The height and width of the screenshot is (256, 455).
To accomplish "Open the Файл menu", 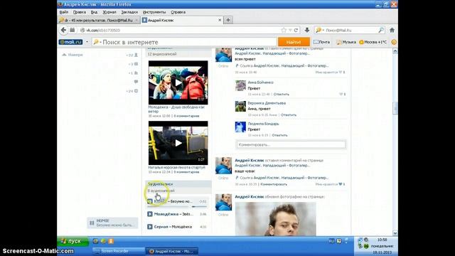I will tap(63, 12).
